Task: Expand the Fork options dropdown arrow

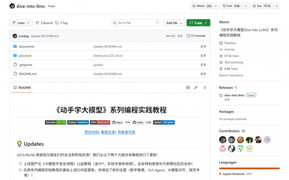Action: click(x=246, y=6)
